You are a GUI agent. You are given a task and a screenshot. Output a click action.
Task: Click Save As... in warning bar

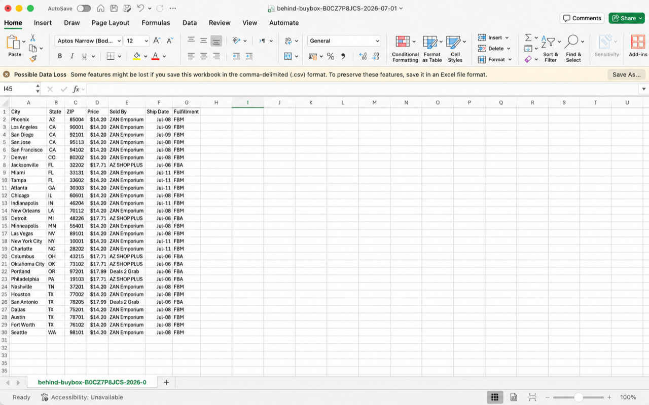627,74
